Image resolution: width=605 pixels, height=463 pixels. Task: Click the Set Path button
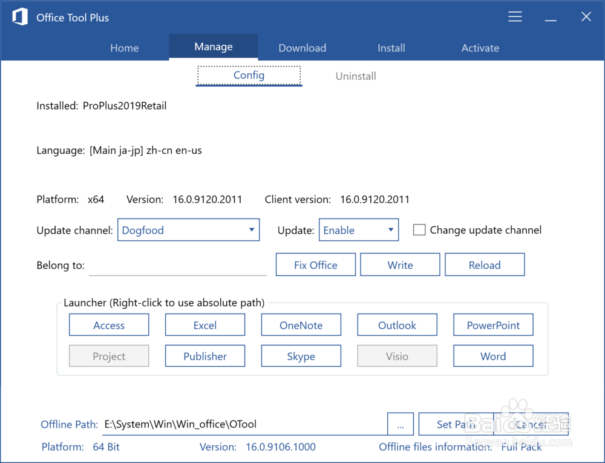coord(456,424)
